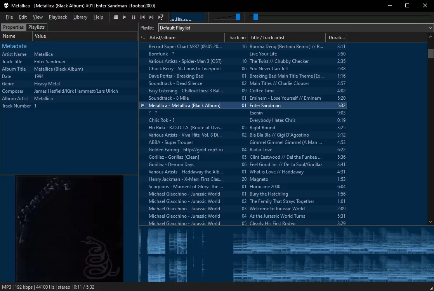
Task: Click the playing-status column header
Action: (143, 38)
